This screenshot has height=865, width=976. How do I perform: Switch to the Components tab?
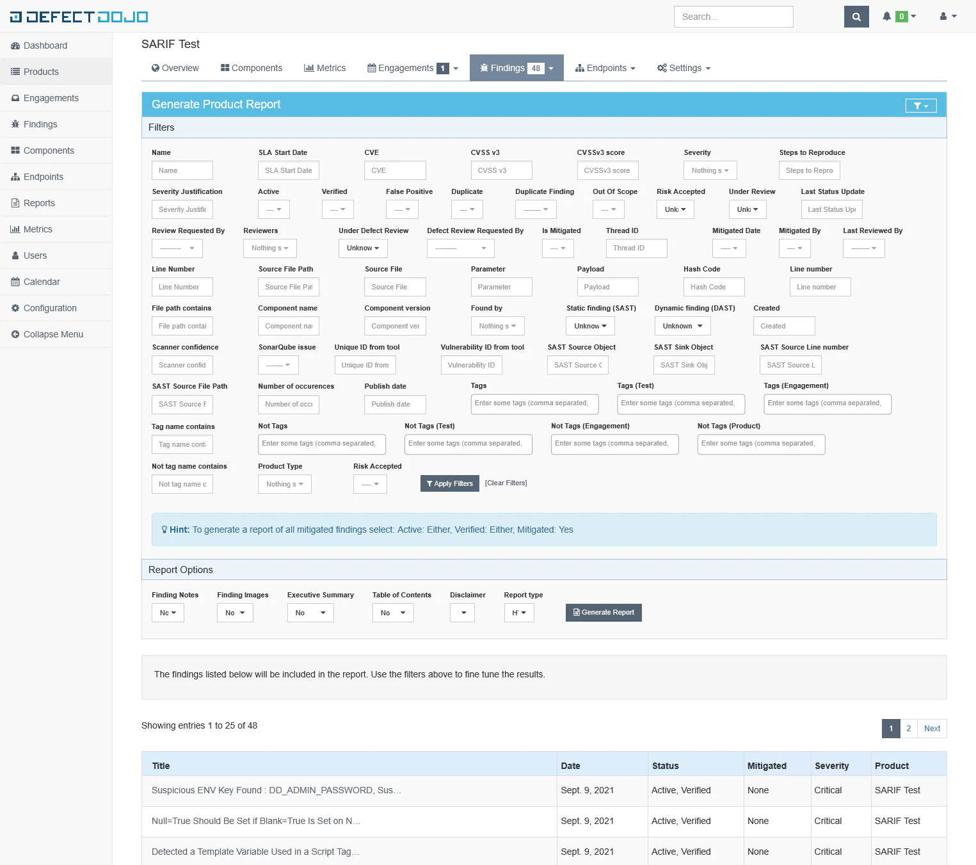click(x=251, y=68)
